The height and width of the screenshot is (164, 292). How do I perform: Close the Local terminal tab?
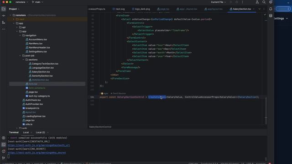pyautogui.click(x=31, y=133)
